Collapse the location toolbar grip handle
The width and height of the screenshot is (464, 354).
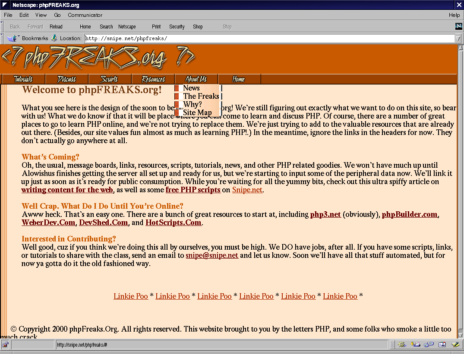click(x=2, y=38)
